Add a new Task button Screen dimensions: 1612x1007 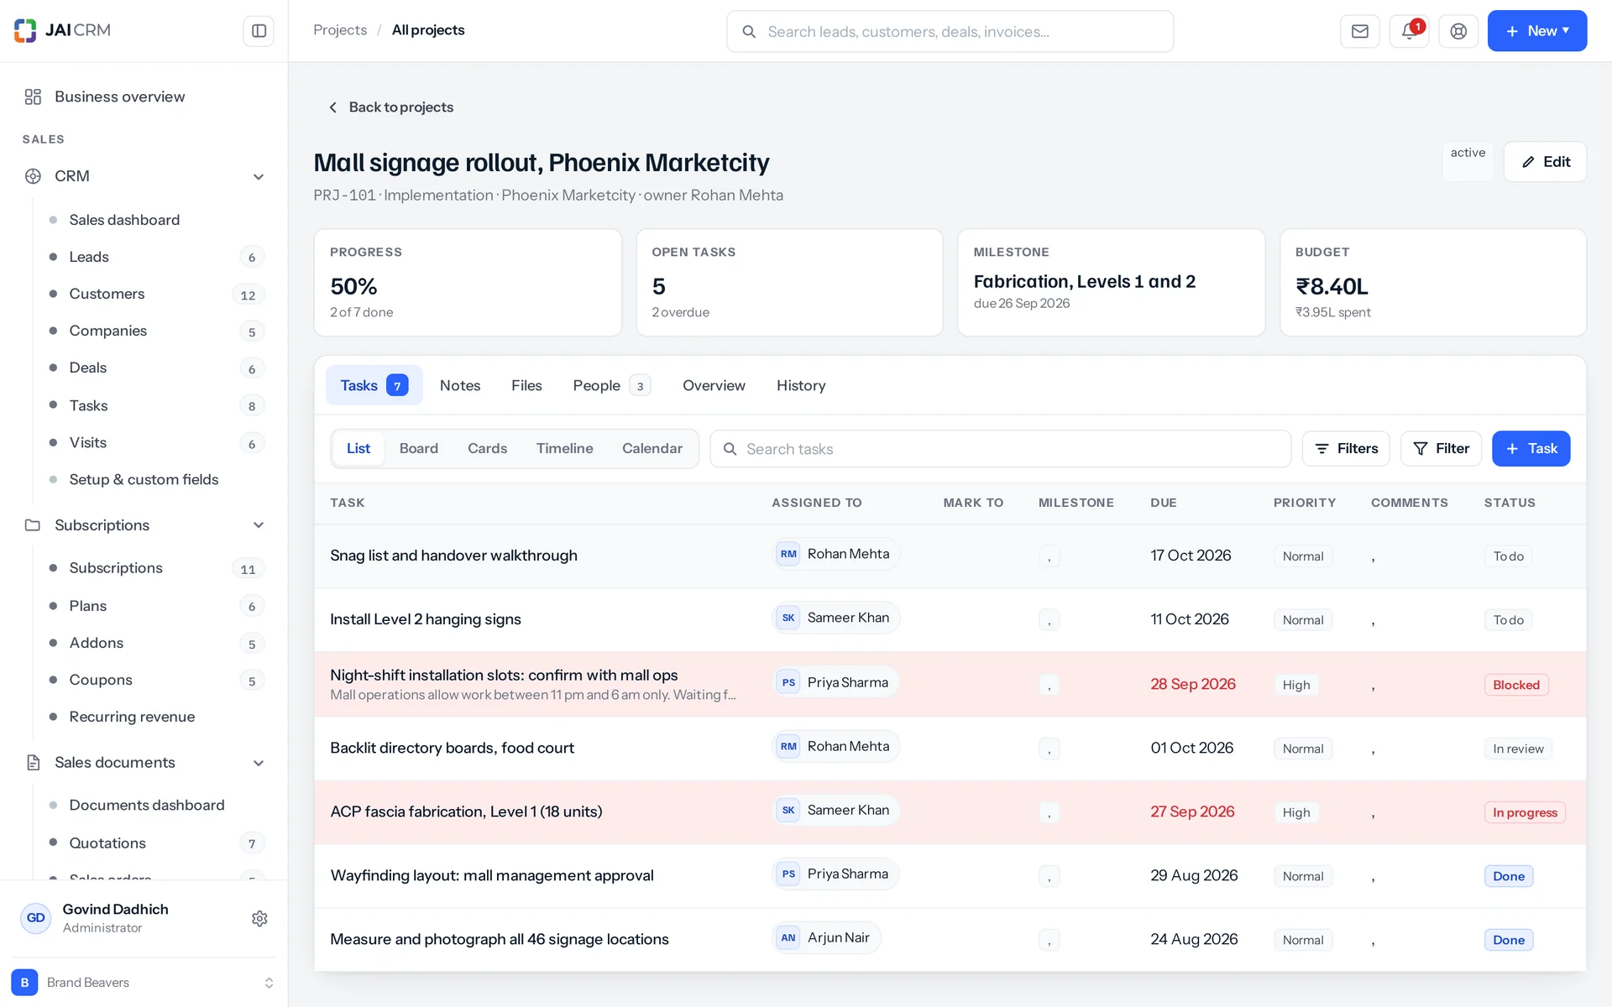(x=1531, y=449)
